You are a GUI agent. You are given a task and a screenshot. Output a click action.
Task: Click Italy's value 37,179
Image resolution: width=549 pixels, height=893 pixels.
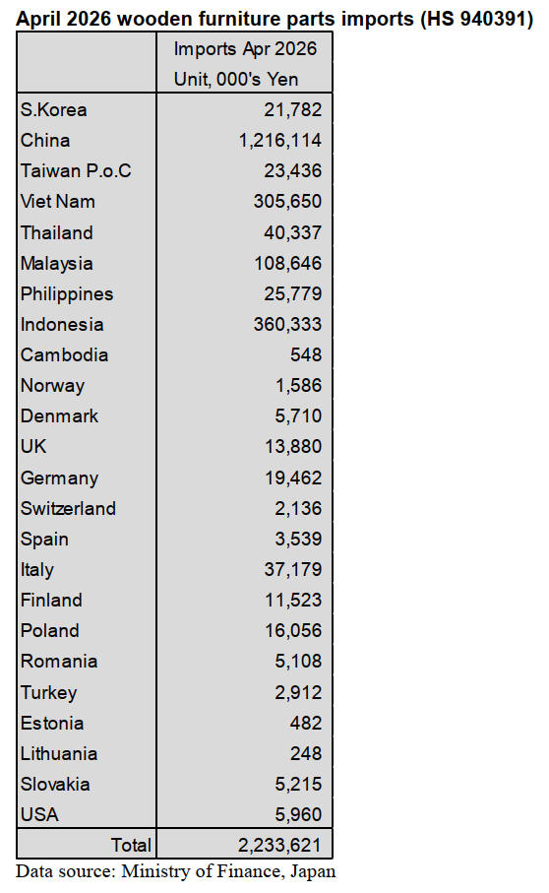tap(292, 569)
